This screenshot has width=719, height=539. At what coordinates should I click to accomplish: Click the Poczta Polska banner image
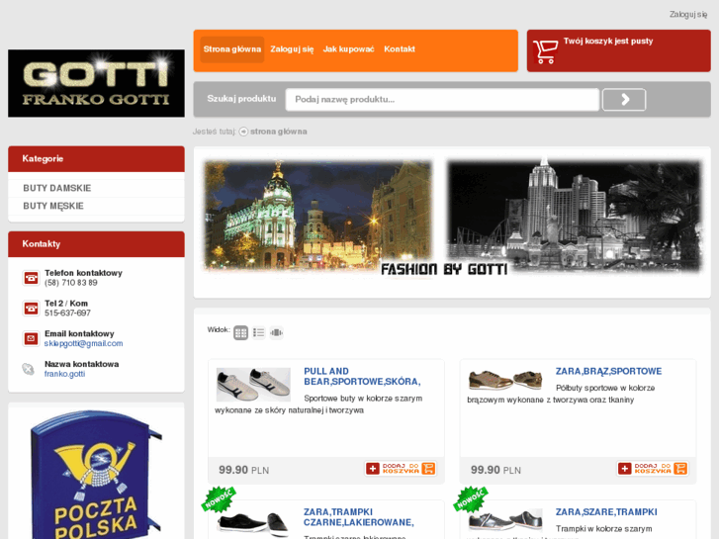click(x=96, y=475)
